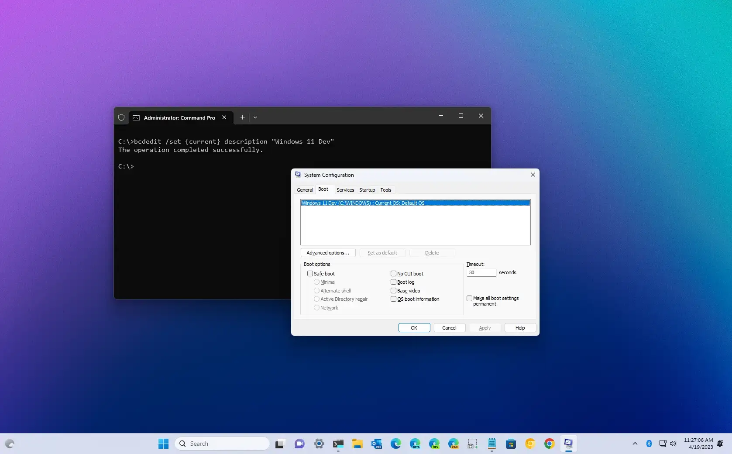Viewport: 732px width, 454px height.
Task: Select Windows 11 Dev boot entry
Action: click(363, 203)
